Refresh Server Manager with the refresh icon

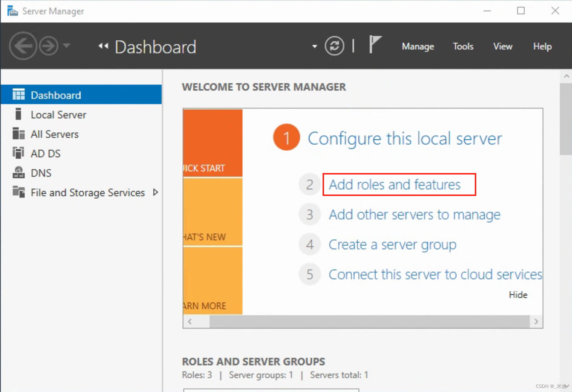[334, 46]
